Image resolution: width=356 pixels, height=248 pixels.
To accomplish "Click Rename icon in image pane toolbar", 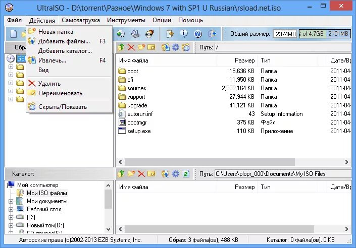I will [x=151, y=47].
